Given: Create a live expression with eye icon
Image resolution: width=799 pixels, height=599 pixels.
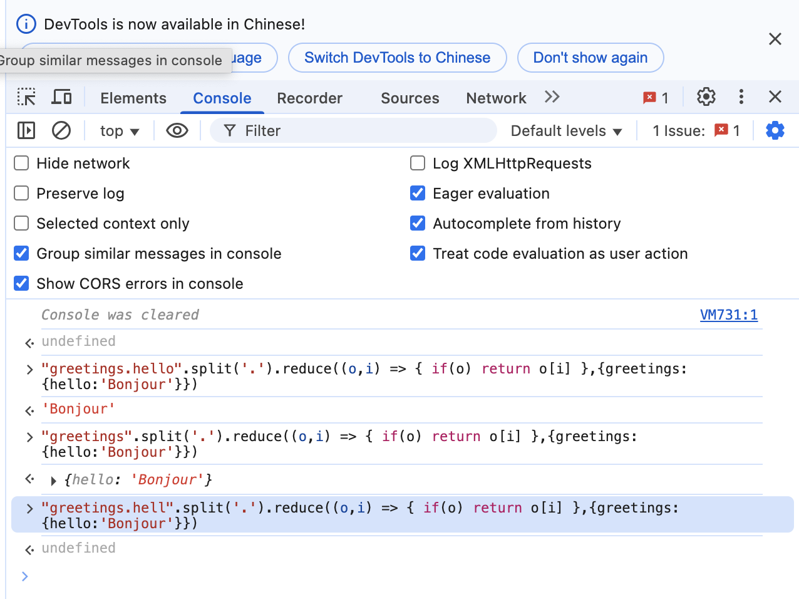Looking at the screenshot, I should coord(177,130).
